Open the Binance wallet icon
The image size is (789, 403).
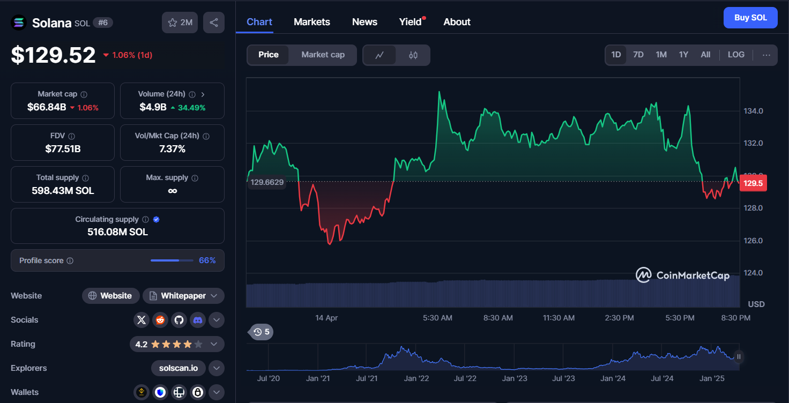tap(142, 392)
